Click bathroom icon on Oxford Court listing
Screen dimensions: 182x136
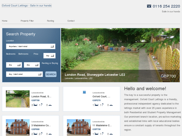103,105
